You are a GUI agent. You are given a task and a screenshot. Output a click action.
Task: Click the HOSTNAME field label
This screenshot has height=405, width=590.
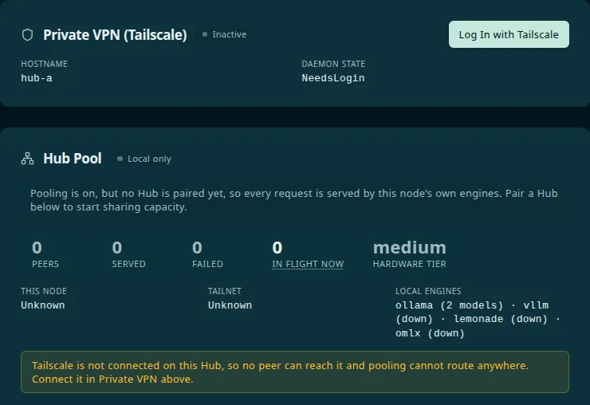coord(44,64)
